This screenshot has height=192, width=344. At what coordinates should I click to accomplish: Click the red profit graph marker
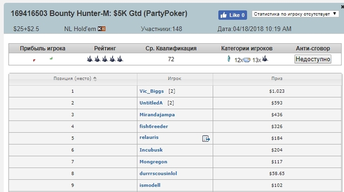(34, 60)
